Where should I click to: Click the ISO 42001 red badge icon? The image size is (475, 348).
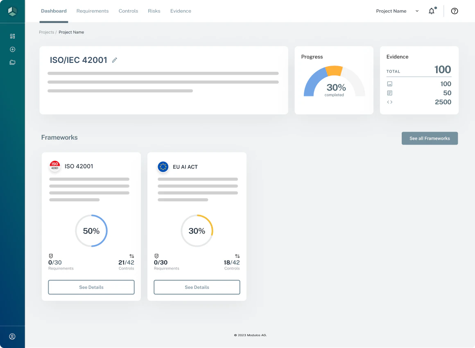coord(55,166)
